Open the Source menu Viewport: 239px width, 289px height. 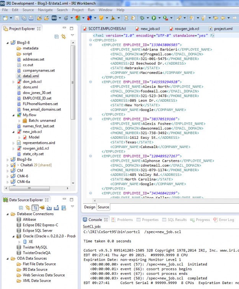[x=28, y=10]
